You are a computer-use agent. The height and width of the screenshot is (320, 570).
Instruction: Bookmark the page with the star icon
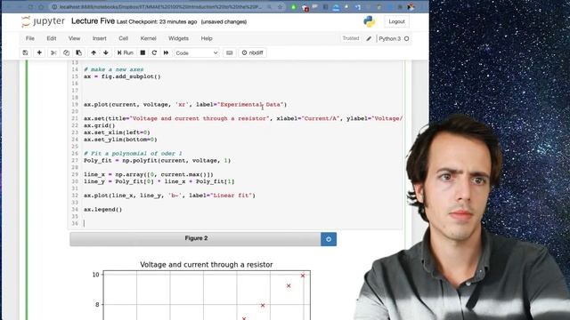[x=280, y=7]
